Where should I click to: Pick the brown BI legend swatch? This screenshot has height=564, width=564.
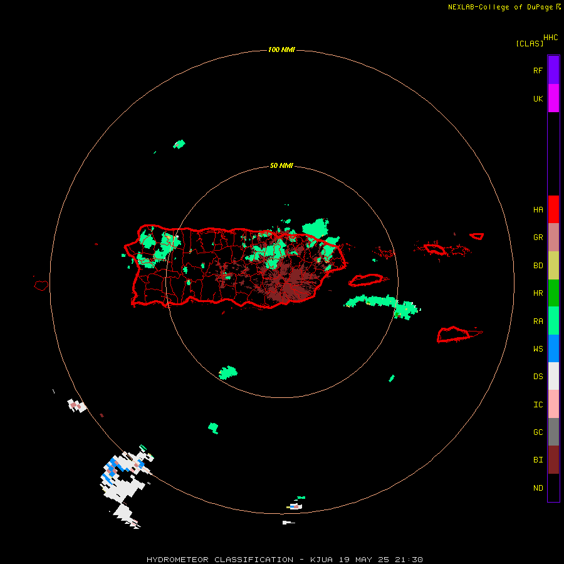point(553,460)
